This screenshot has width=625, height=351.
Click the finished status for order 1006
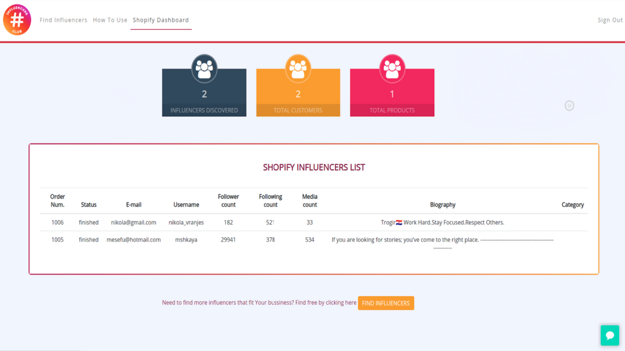click(x=89, y=222)
